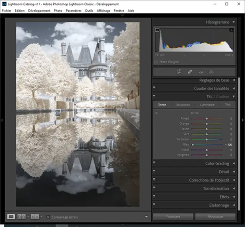Click the Magenta hue slider handle
245x227 pixels.
pos(207,155)
